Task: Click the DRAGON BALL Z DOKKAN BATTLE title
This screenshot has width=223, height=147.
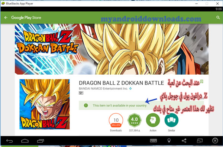Action: (x=121, y=83)
